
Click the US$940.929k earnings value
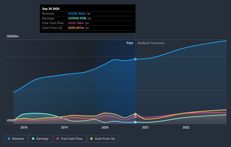77,18
